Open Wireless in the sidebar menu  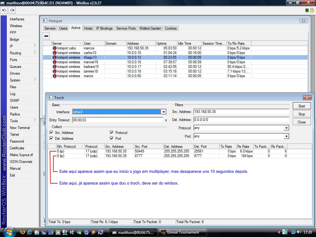[x=16, y=26]
